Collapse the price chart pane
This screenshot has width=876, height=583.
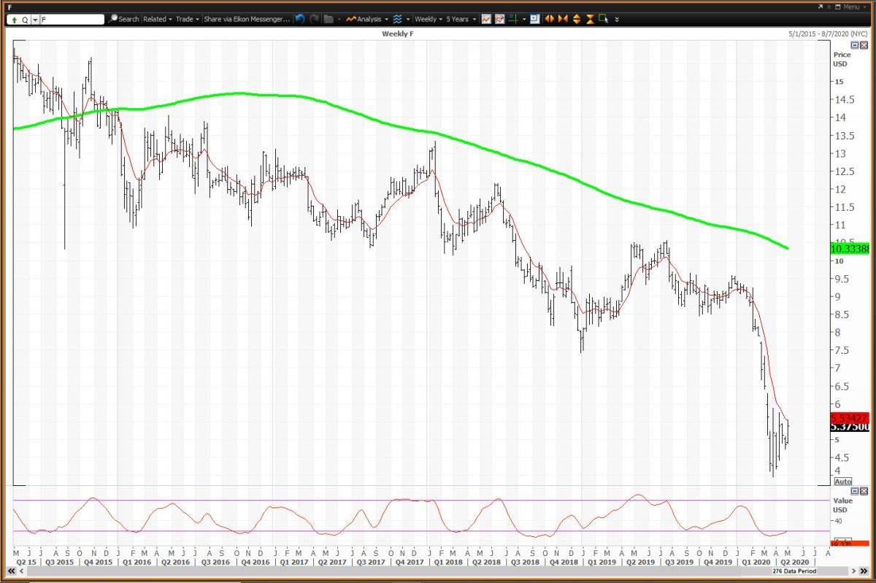[855, 45]
